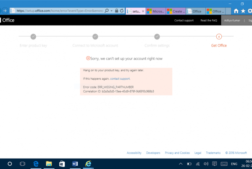Image resolution: width=252 pixels, height=169 pixels.
Task: Open Action Center notification icon
Action: pyautogui.click(x=214, y=164)
